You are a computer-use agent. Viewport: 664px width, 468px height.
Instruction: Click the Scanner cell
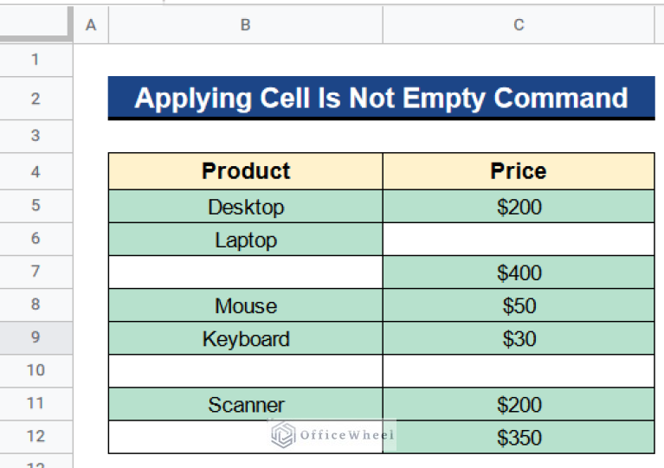point(245,404)
